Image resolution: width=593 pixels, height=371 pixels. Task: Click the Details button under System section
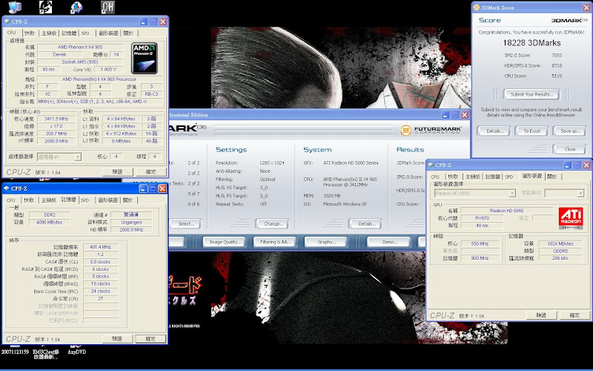tap(365, 223)
